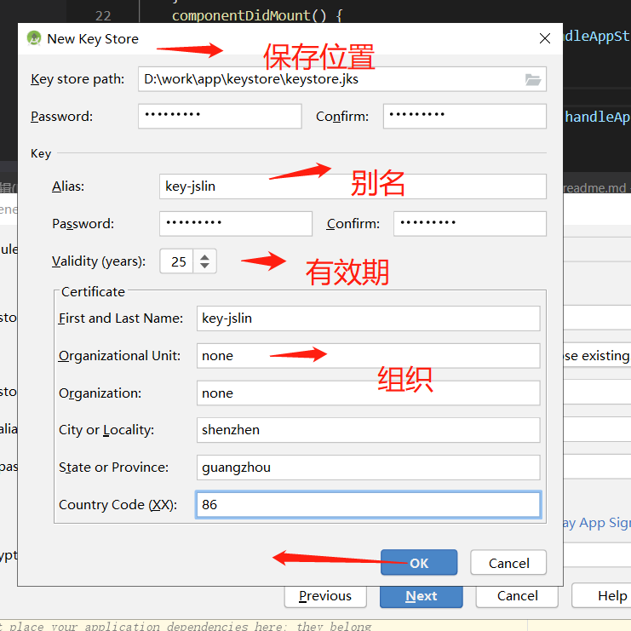Screen dimensions: 631x631
Task: Edit the Organizational Unit field
Action: point(368,356)
